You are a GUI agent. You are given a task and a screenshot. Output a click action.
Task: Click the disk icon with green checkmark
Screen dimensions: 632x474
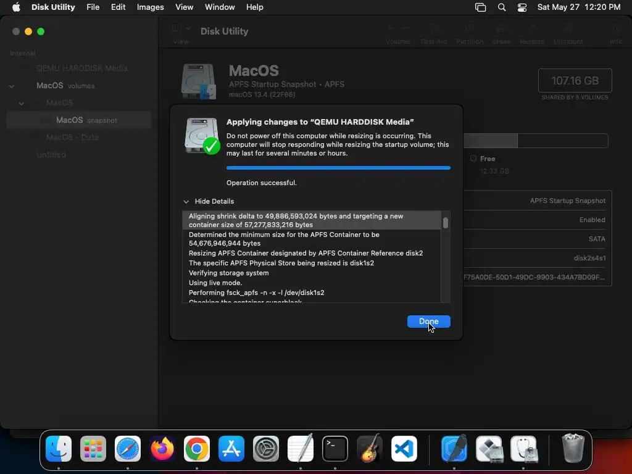pyautogui.click(x=202, y=136)
